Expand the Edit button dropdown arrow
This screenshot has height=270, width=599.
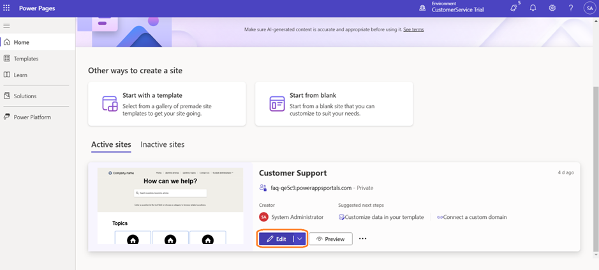point(300,239)
